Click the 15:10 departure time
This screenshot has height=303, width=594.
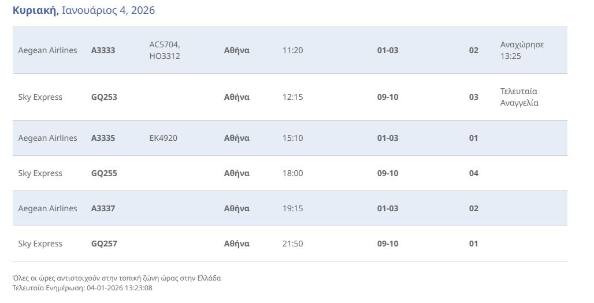click(x=292, y=138)
